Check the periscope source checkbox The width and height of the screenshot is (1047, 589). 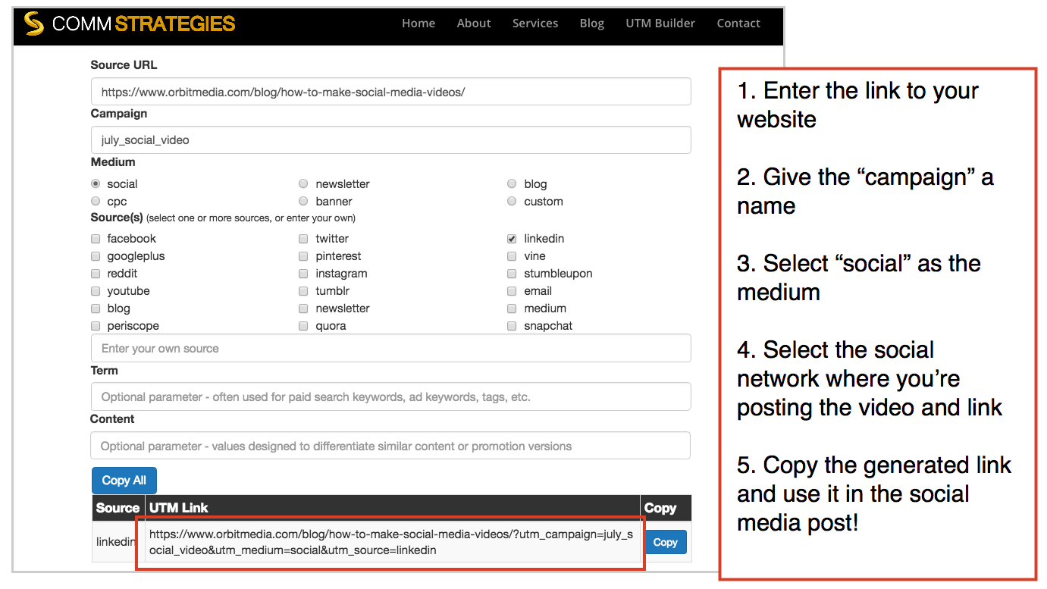click(96, 326)
